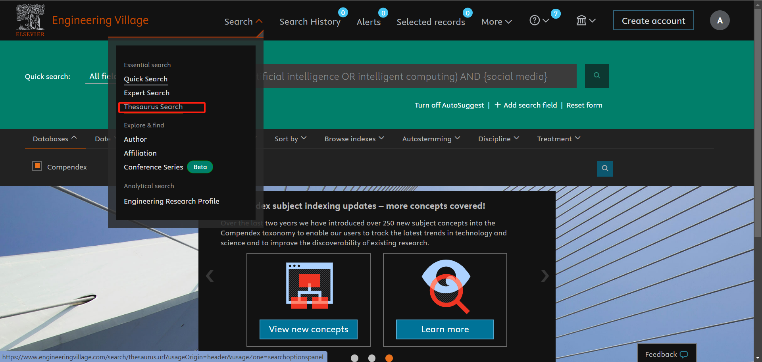Click Reset form link

click(584, 105)
